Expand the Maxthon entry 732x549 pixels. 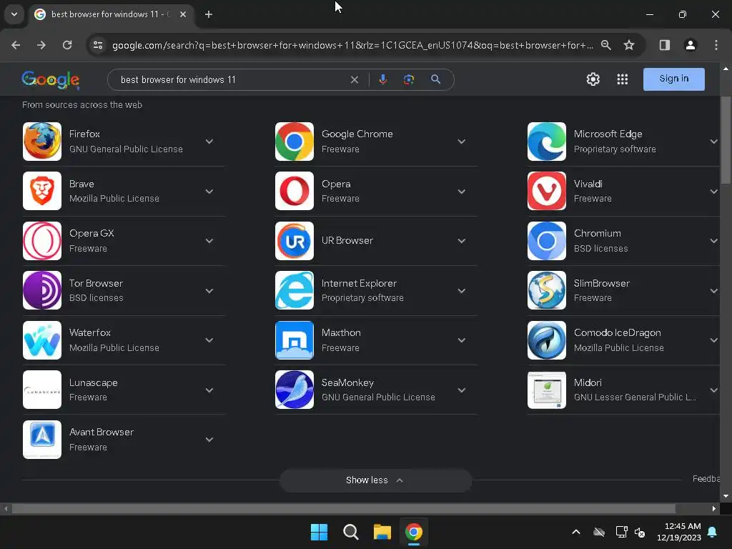[x=462, y=340]
